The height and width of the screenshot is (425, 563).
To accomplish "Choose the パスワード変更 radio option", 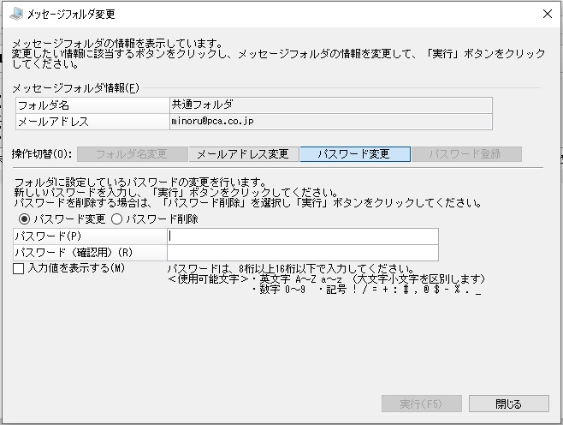I will (x=25, y=218).
